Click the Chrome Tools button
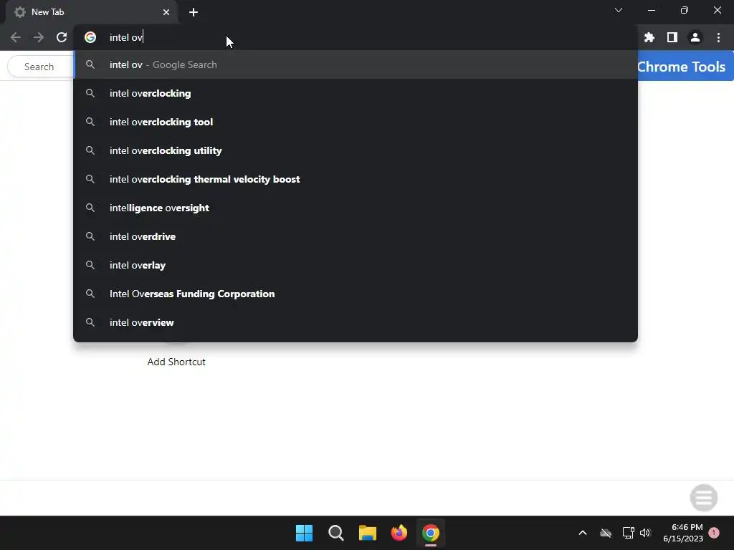 pos(685,67)
